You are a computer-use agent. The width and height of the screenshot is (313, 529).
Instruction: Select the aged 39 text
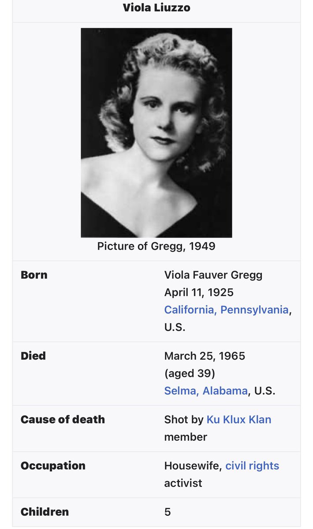(x=190, y=373)
